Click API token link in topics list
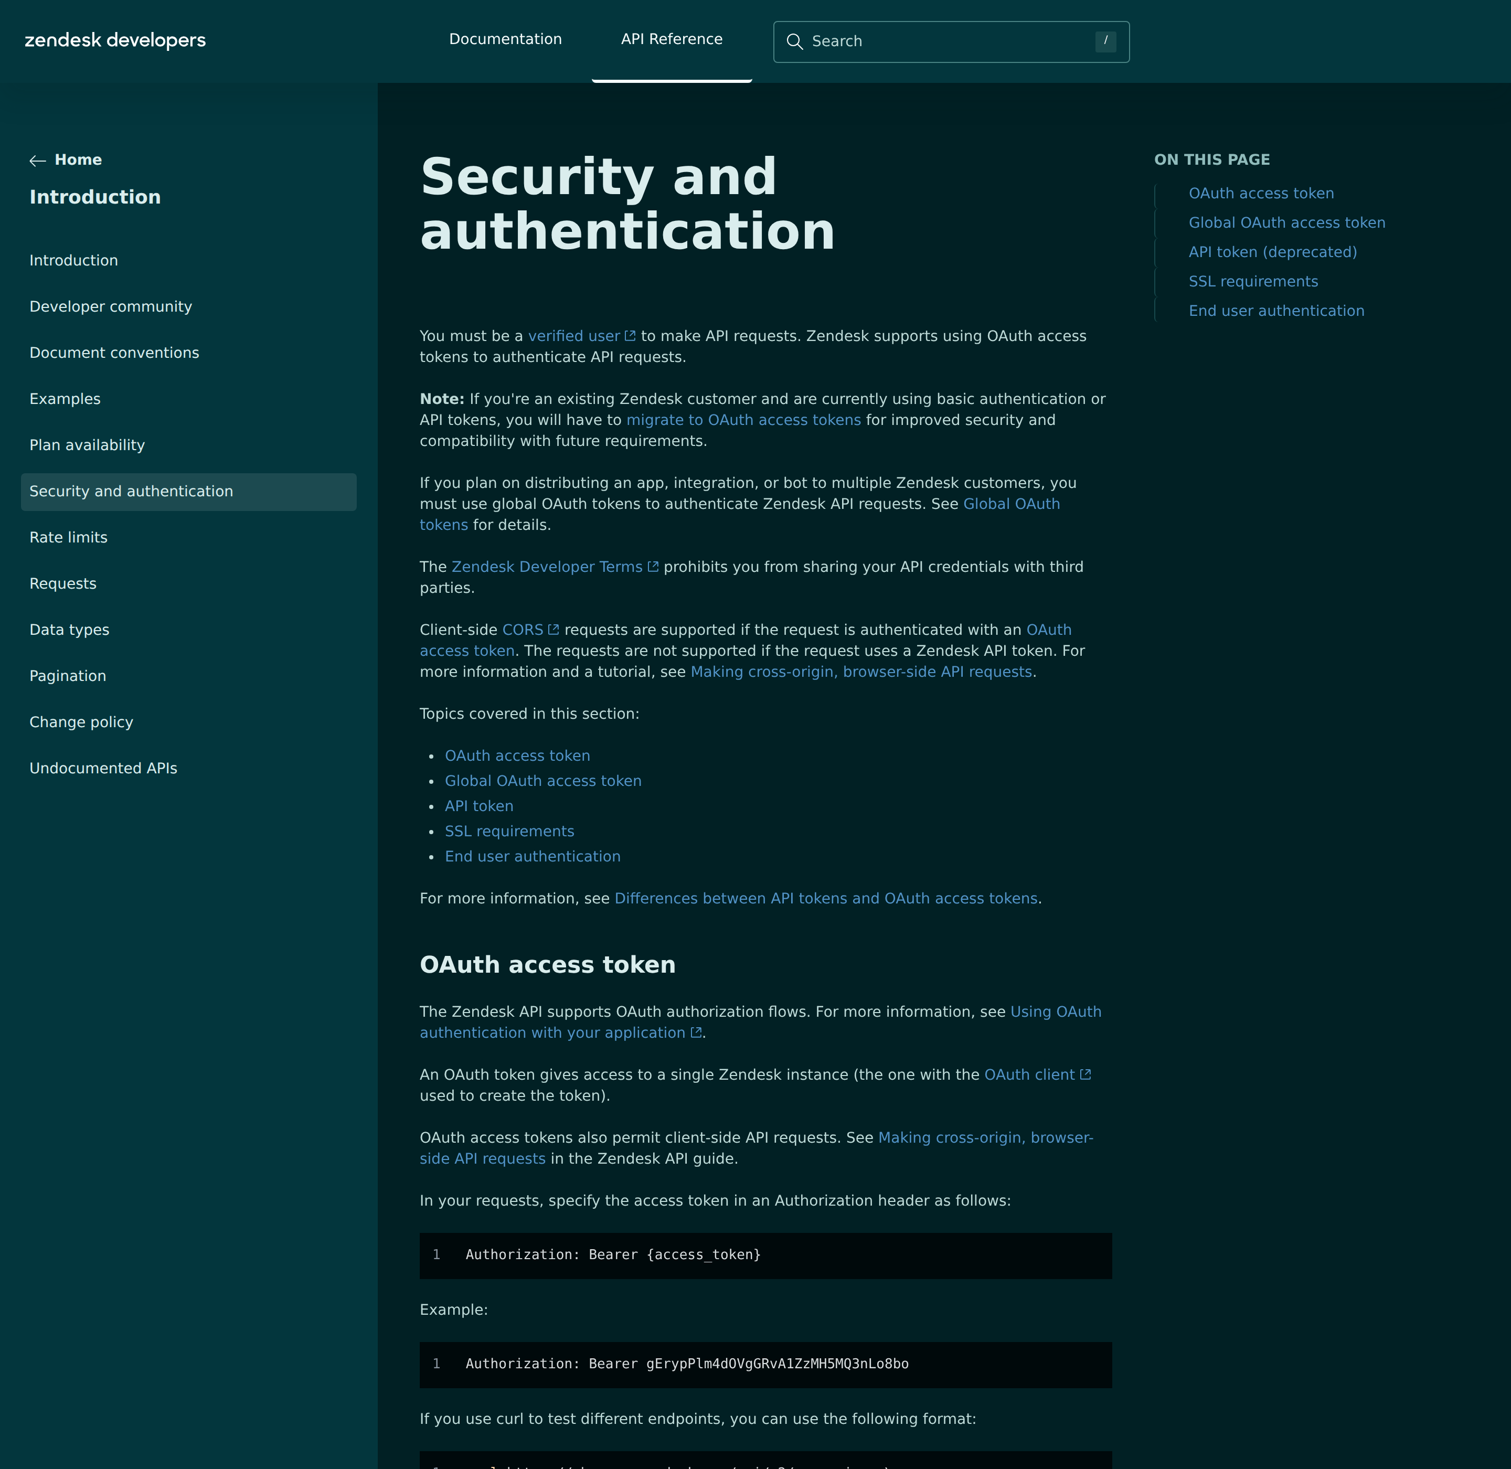Viewport: 1511px width, 1469px height. (x=478, y=805)
